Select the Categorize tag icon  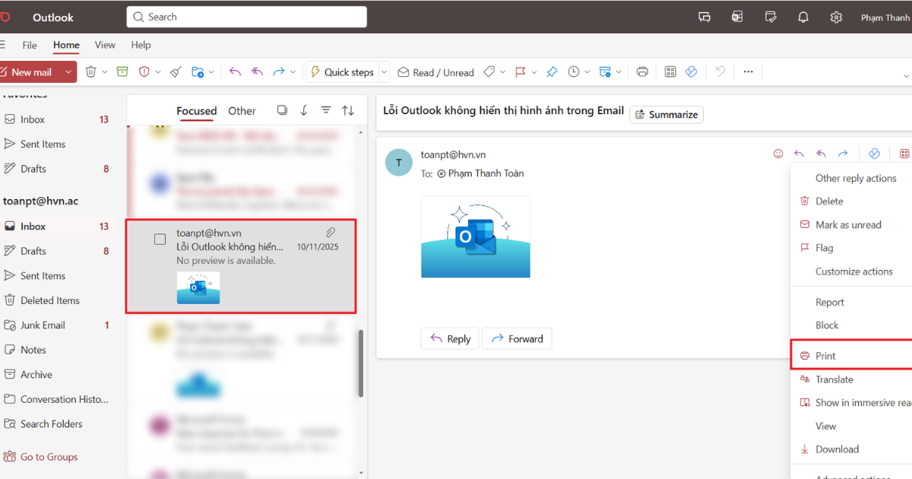(488, 71)
